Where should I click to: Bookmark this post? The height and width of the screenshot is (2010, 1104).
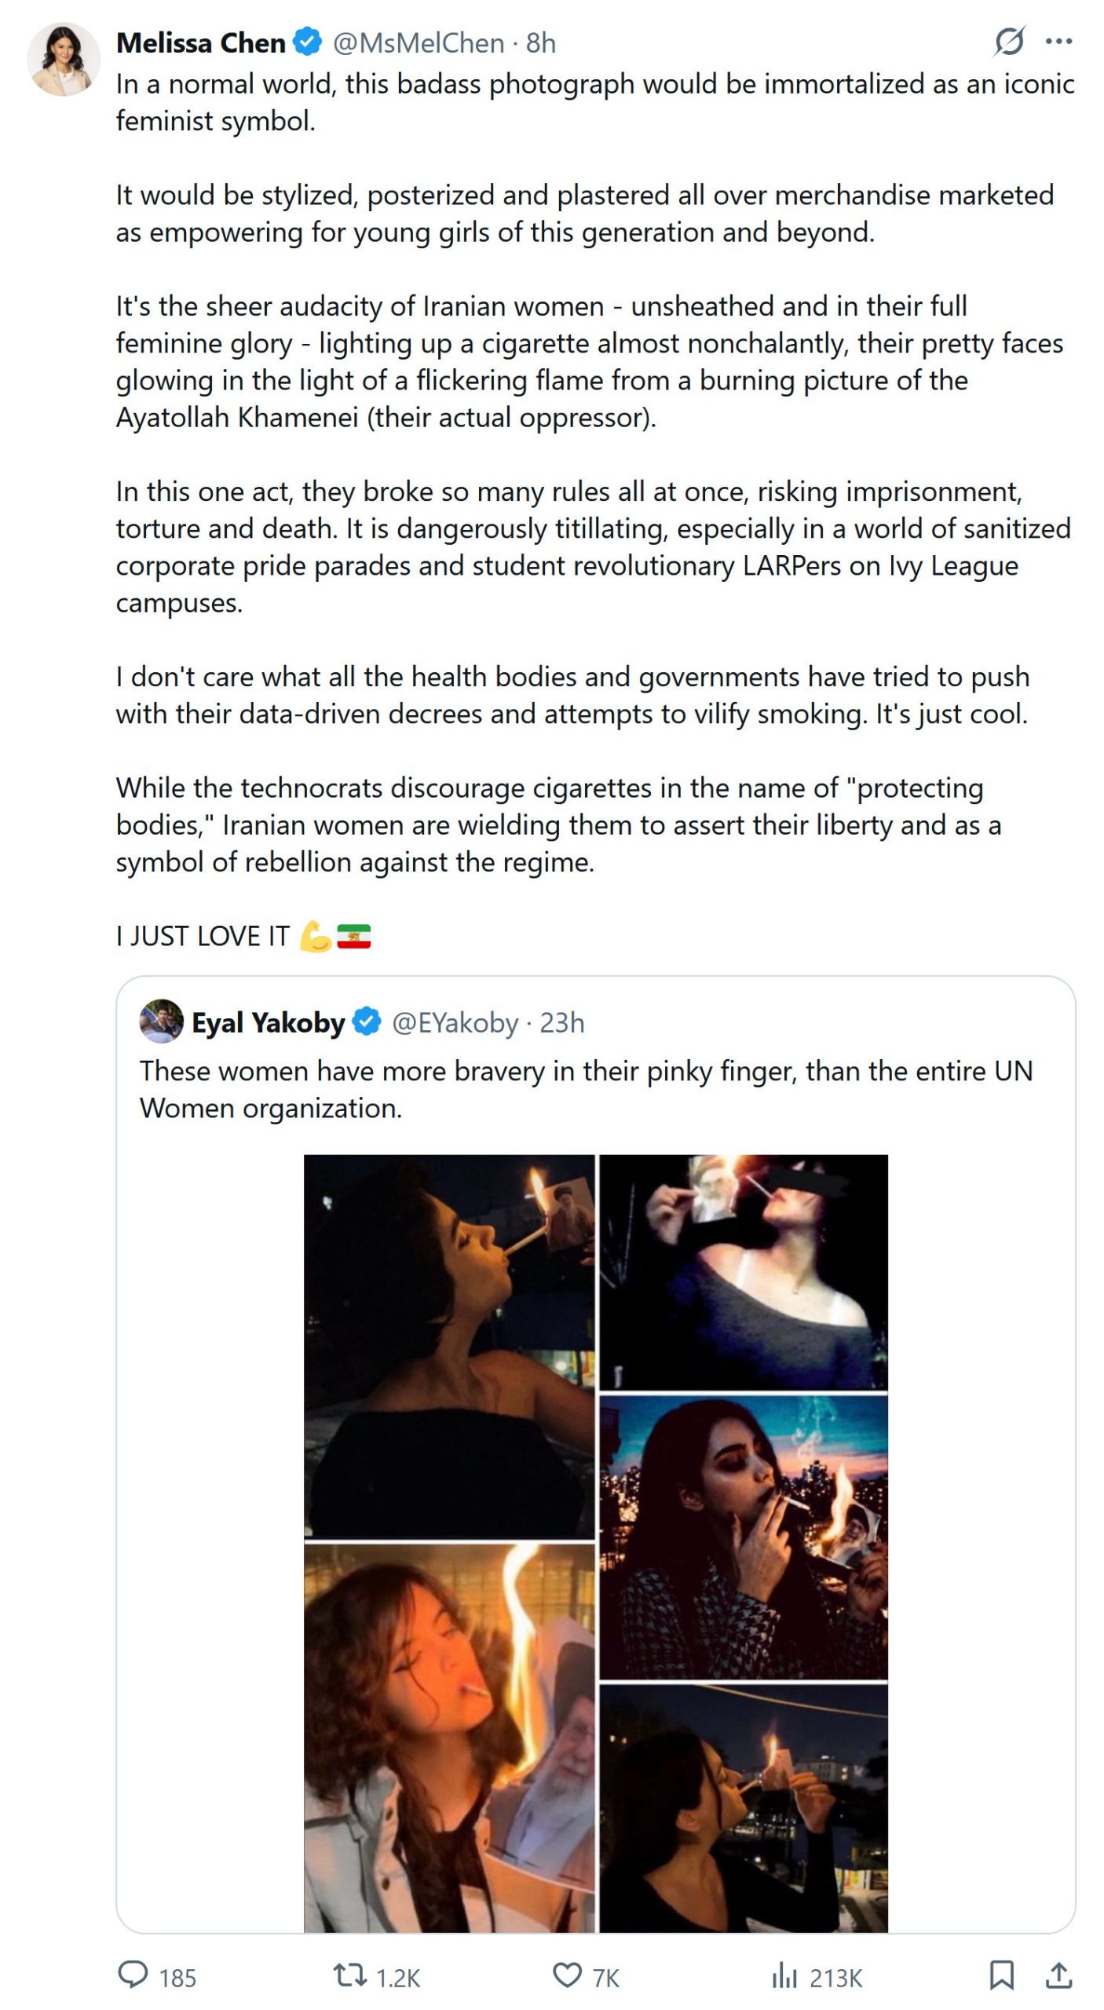point(1001,1975)
